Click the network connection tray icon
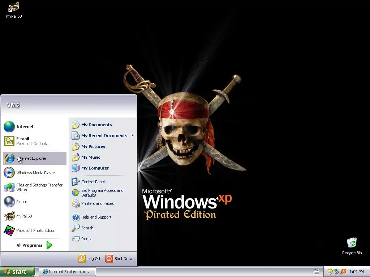The image size is (370, 277). click(336, 272)
